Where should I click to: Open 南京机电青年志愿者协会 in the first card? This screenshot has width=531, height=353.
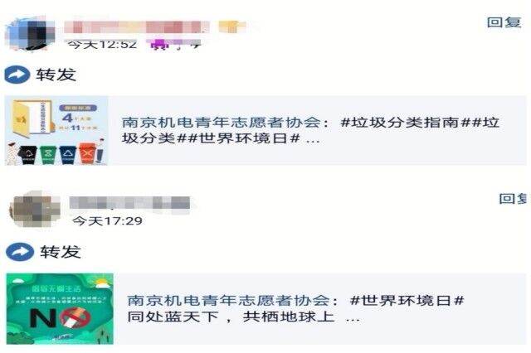click(222, 123)
